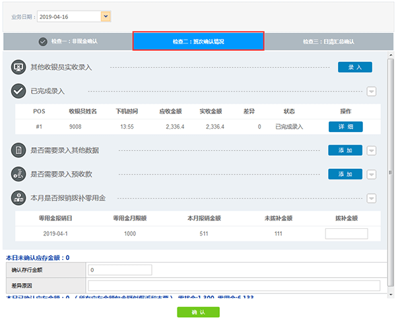Click the 本日未确认应存金额 label
Viewport: 396px width, 320px height.
(38, 257)
